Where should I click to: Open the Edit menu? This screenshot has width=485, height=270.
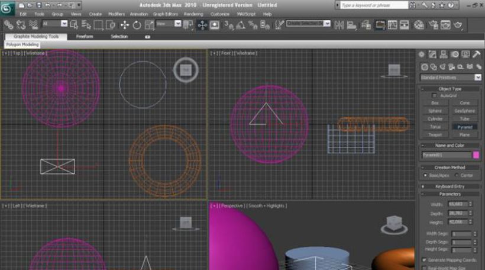point(23,14)
